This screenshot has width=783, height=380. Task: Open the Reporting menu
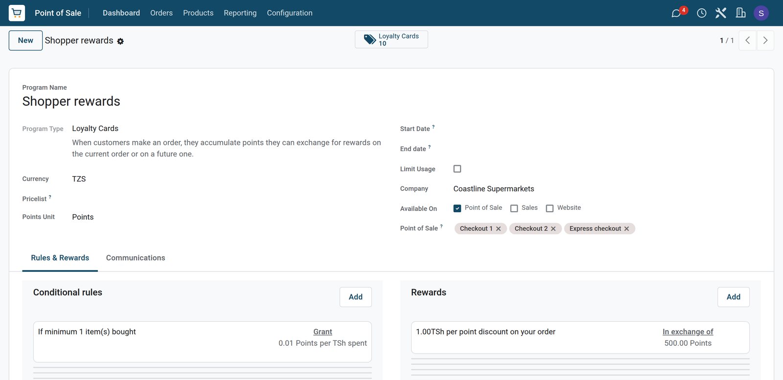tap(240, 13)
